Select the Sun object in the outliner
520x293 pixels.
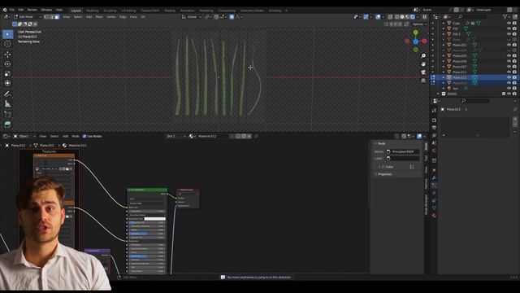(x=455, y=89)
